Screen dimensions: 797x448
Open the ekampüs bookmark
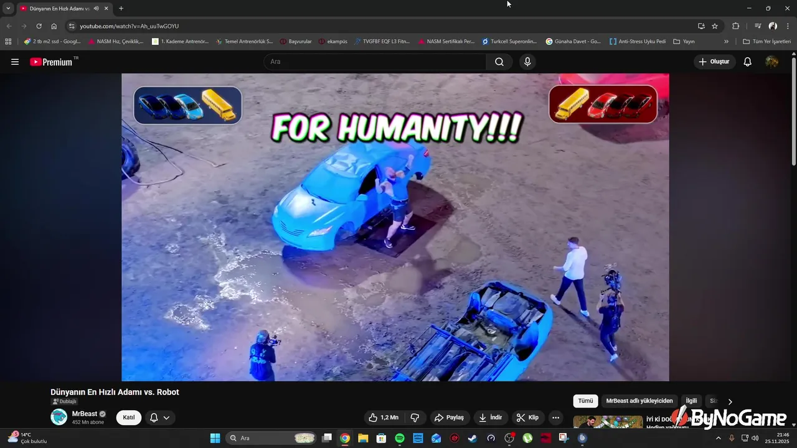click(x=333, y=42)
